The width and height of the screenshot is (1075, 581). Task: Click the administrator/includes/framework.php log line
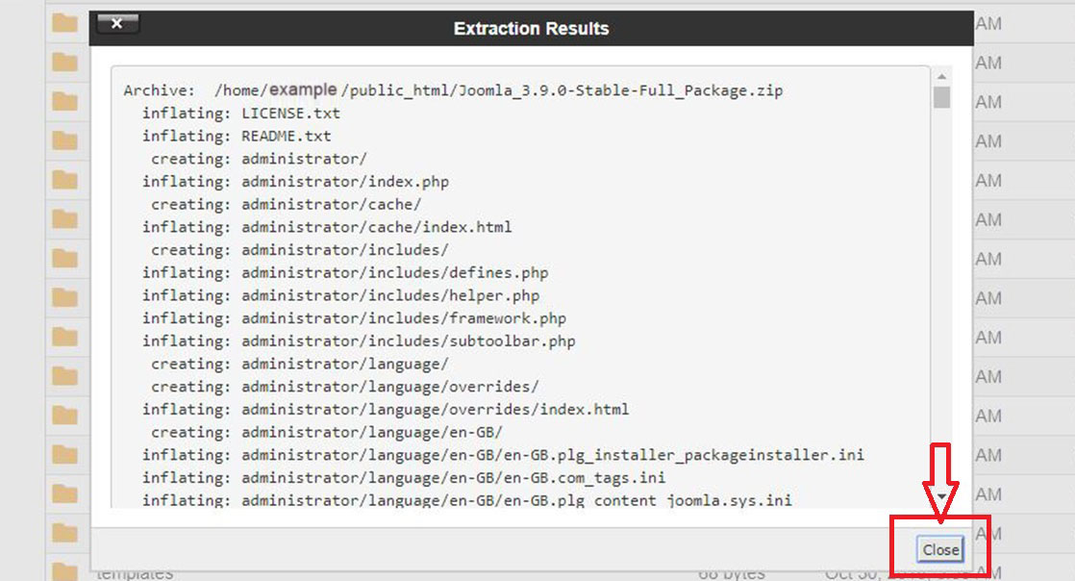[x=354, y=318]
